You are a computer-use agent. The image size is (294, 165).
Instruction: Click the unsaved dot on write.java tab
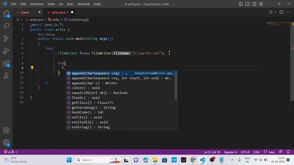tap(72, 12)
